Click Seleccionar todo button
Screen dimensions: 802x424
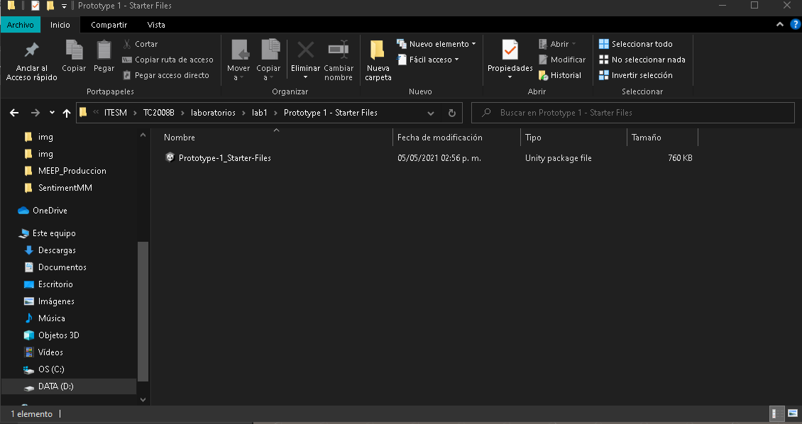tap(636, 44)
